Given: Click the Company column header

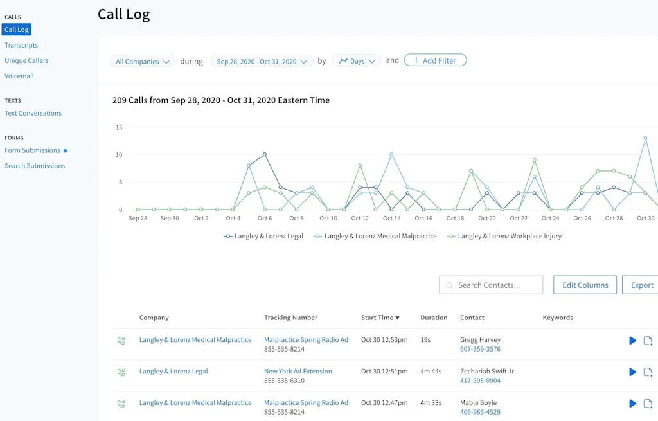Looking at the screenshot, I should point(154,318).
